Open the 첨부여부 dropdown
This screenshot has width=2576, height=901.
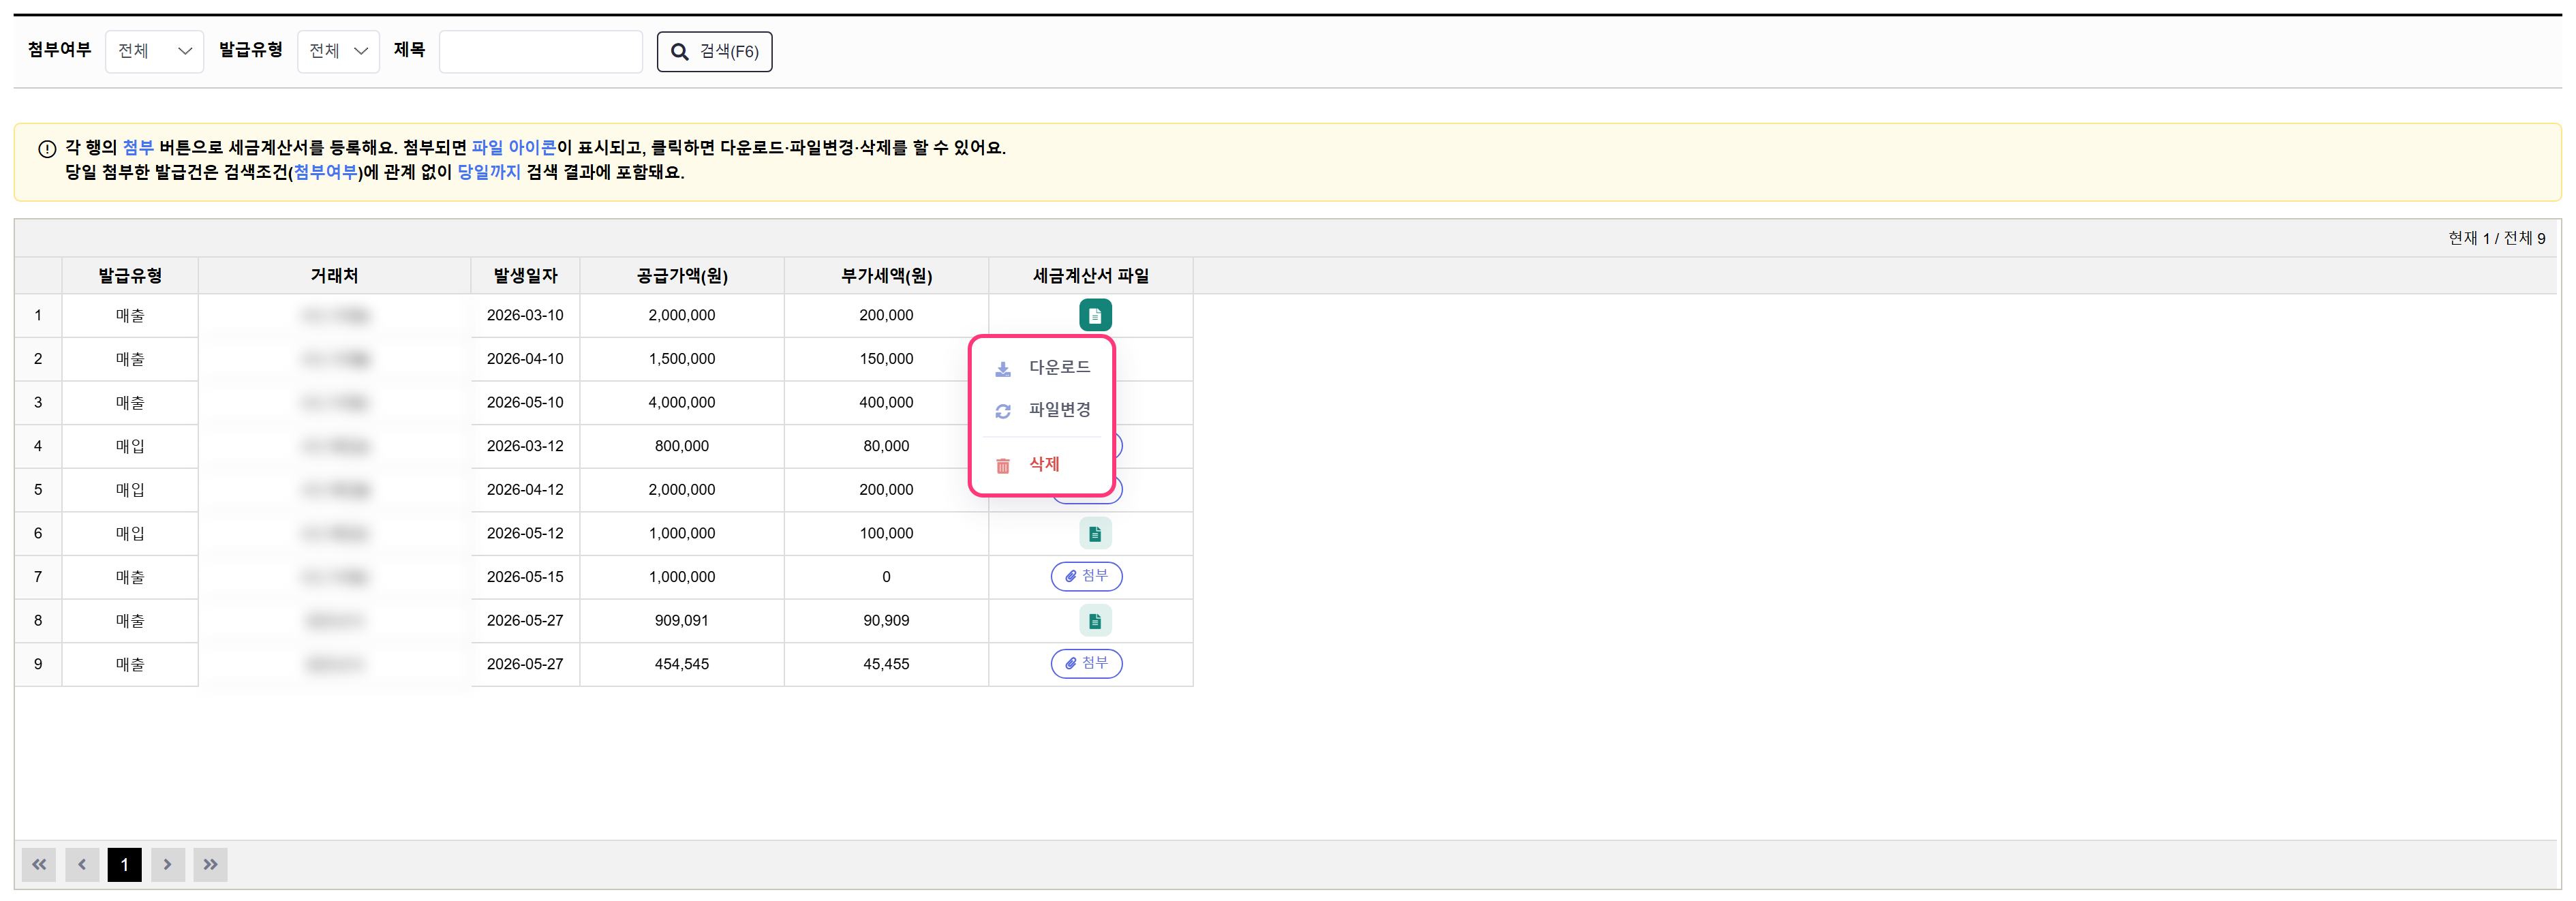pos(154,51)
